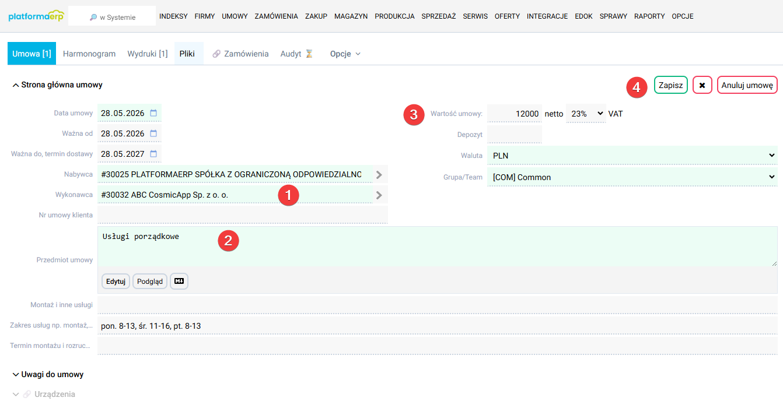Open the SPRZEDAŻ menu
783x408 pixels.
pos(439,16)
